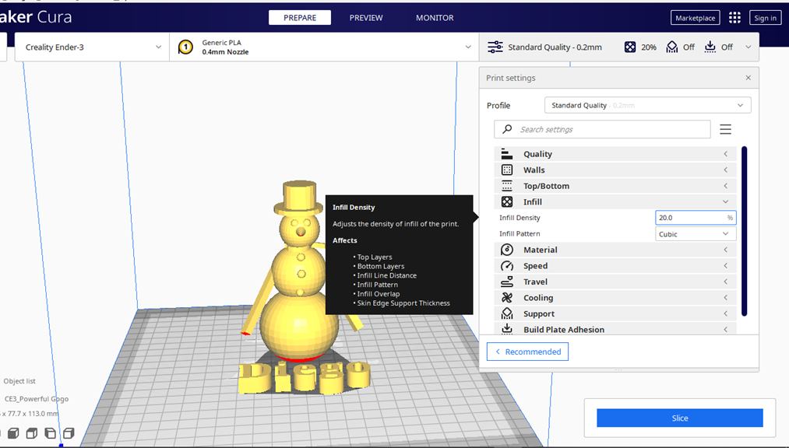Viewport: 789px width, 448px height.
Task: Click the support Off icon in header
Action: click(x=671, y=47)
